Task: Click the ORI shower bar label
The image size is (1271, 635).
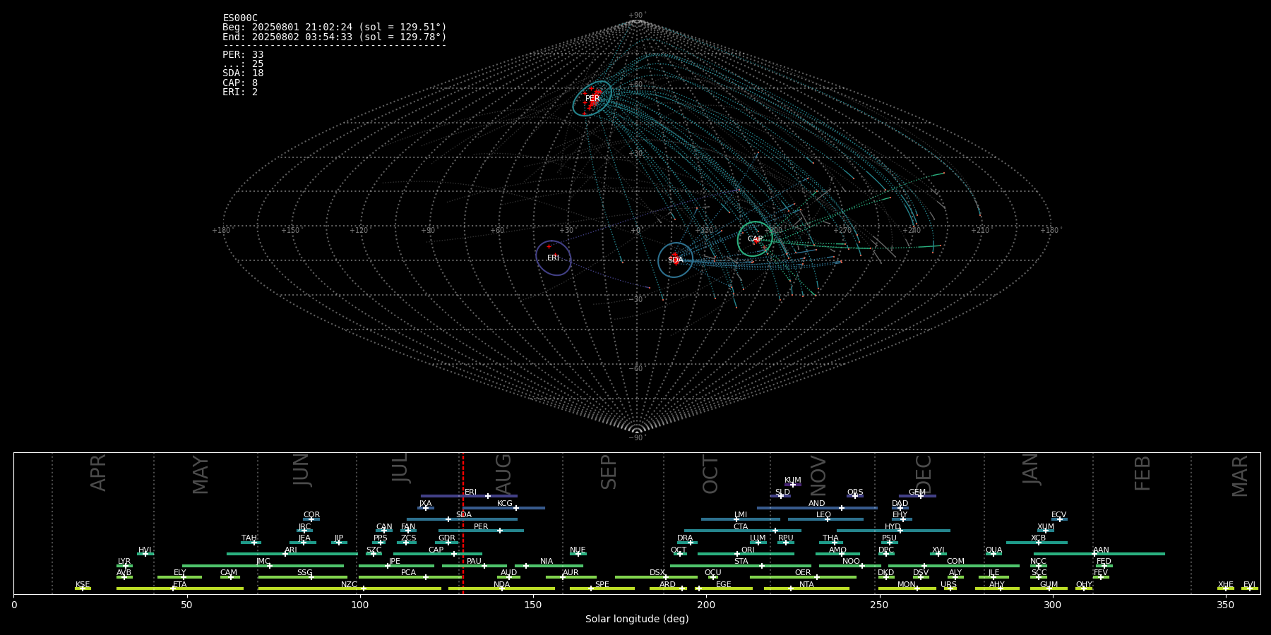Action: click(748, 550)
